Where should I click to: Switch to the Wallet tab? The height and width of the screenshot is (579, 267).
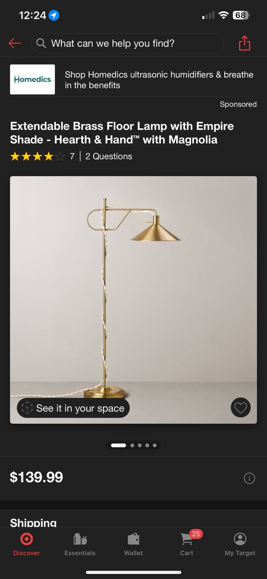click(133, 544)
